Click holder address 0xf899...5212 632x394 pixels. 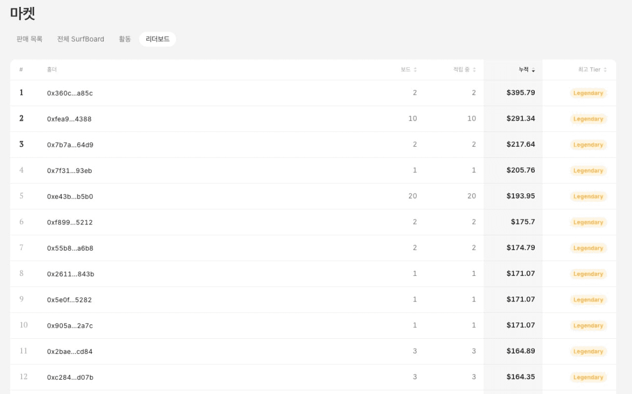coord(70,222)
